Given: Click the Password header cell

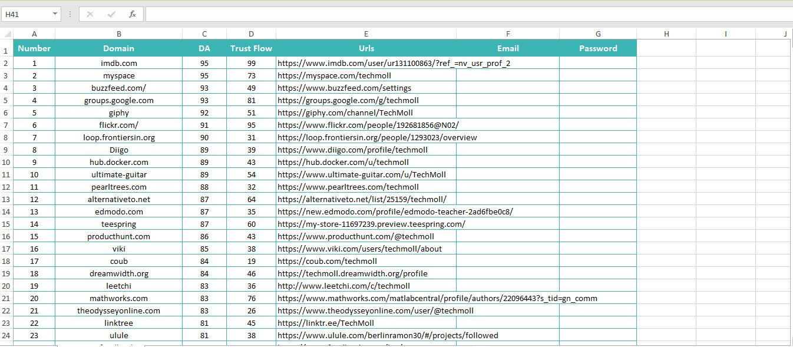Looking at the screenshot, I should [x=598, y=48].
